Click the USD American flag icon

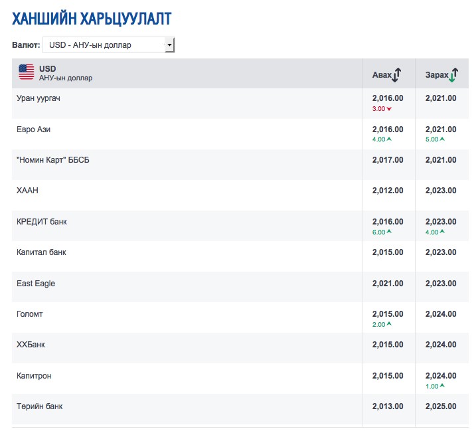27,72
